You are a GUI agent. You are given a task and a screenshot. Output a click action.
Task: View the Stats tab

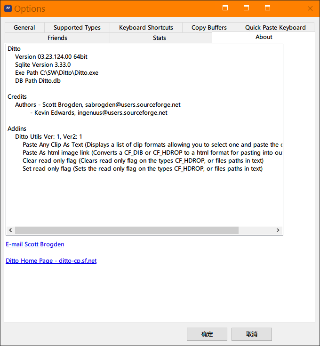(160, 38)
